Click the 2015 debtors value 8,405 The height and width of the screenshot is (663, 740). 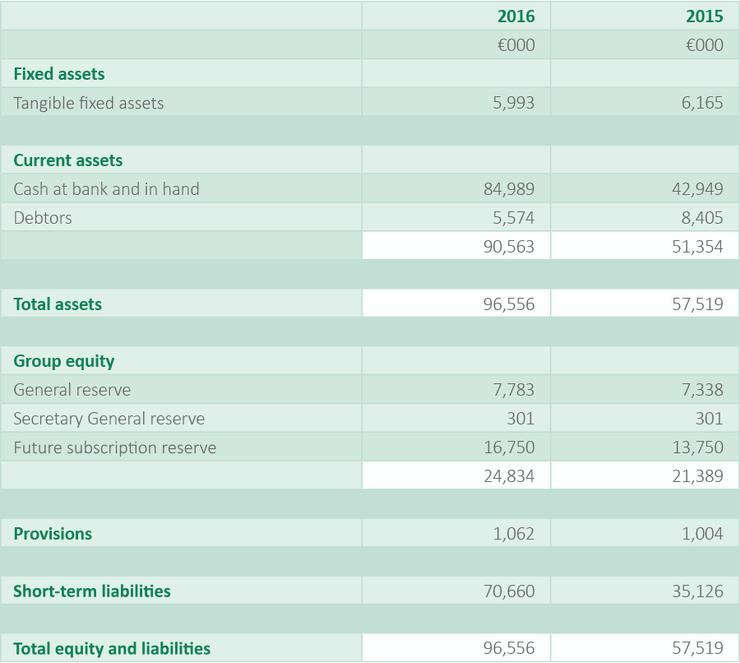point(703,218)
